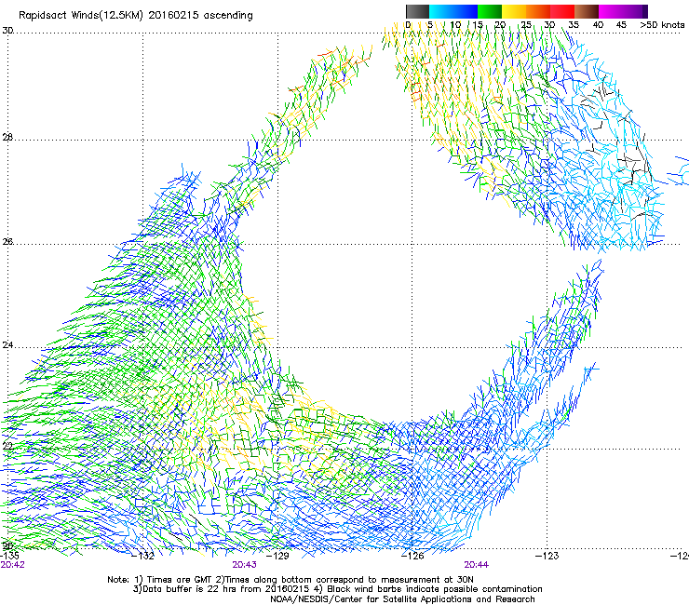Screen dimensions: 689x605
Task: Click the purple '20:42' time label
Action: [x=13, y=565]
